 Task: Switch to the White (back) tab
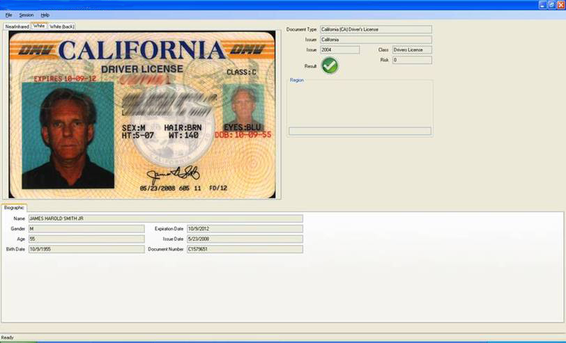62,26
